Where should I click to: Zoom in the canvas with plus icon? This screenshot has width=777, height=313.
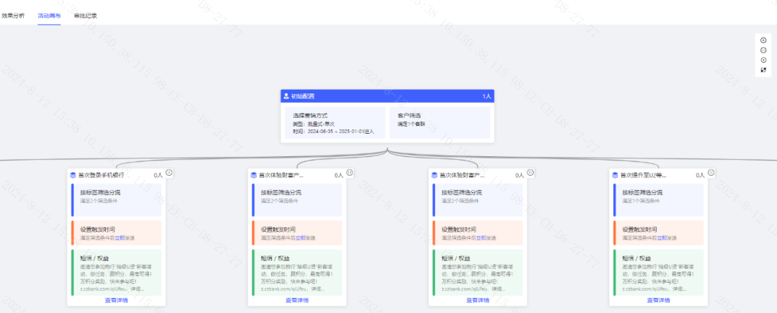click(763, 40)
